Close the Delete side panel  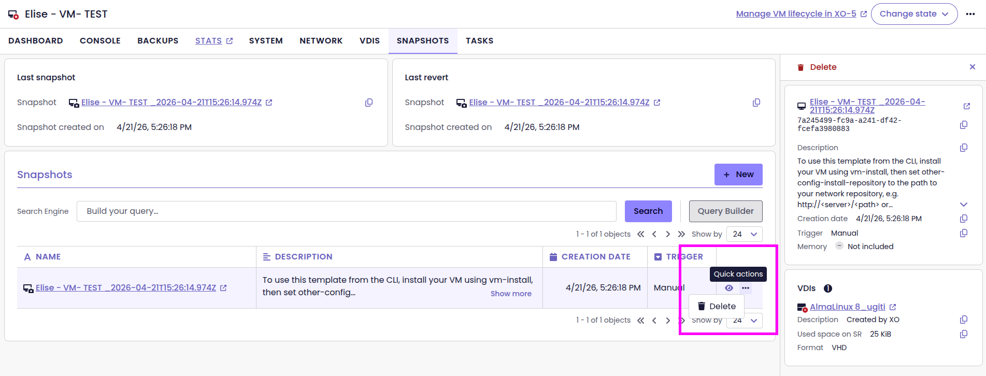click(x=972, y=67)
